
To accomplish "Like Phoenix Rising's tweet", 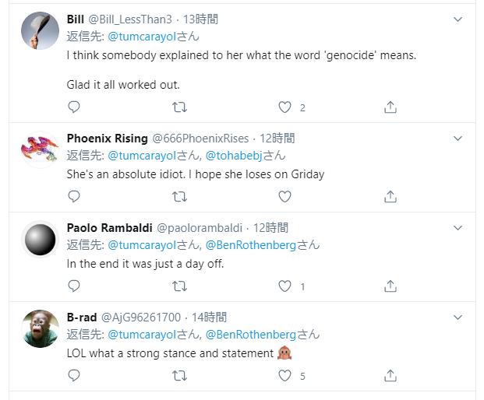I will tap(285, 198).
